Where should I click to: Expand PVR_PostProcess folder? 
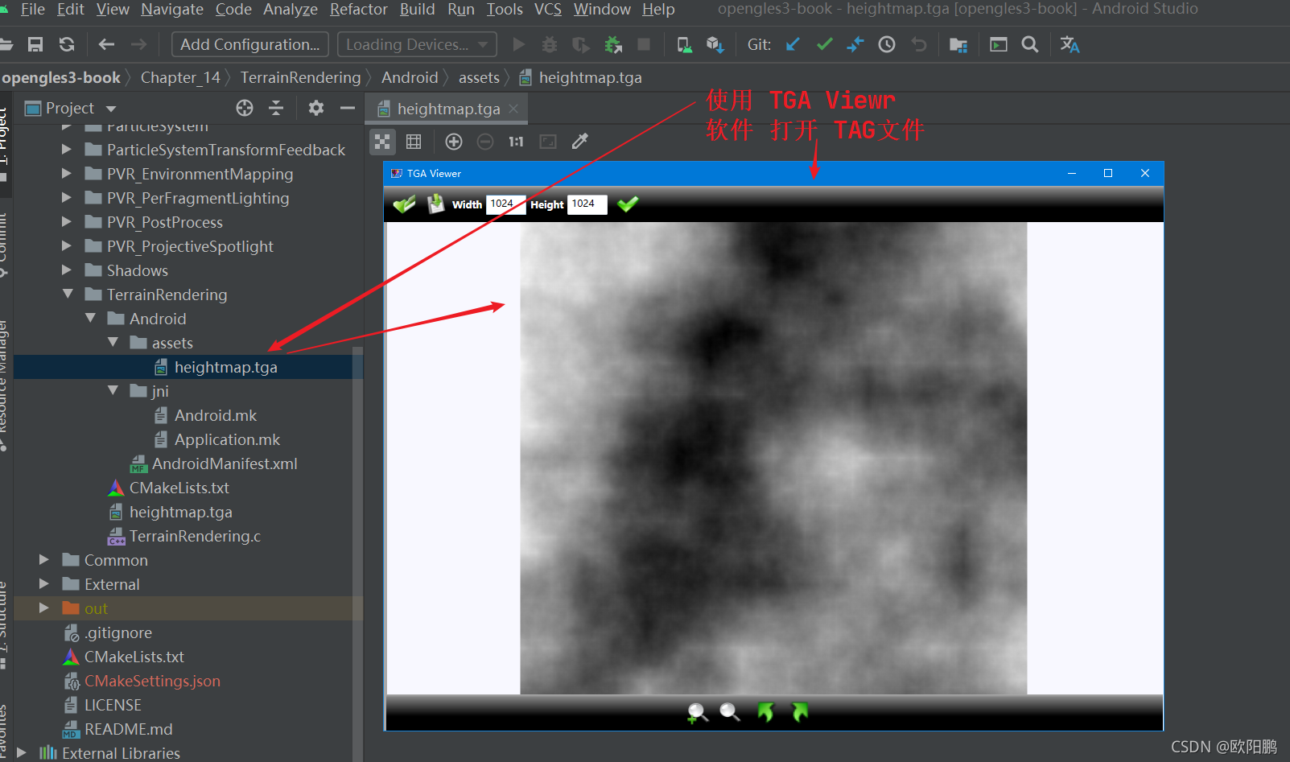click(67, 222)
